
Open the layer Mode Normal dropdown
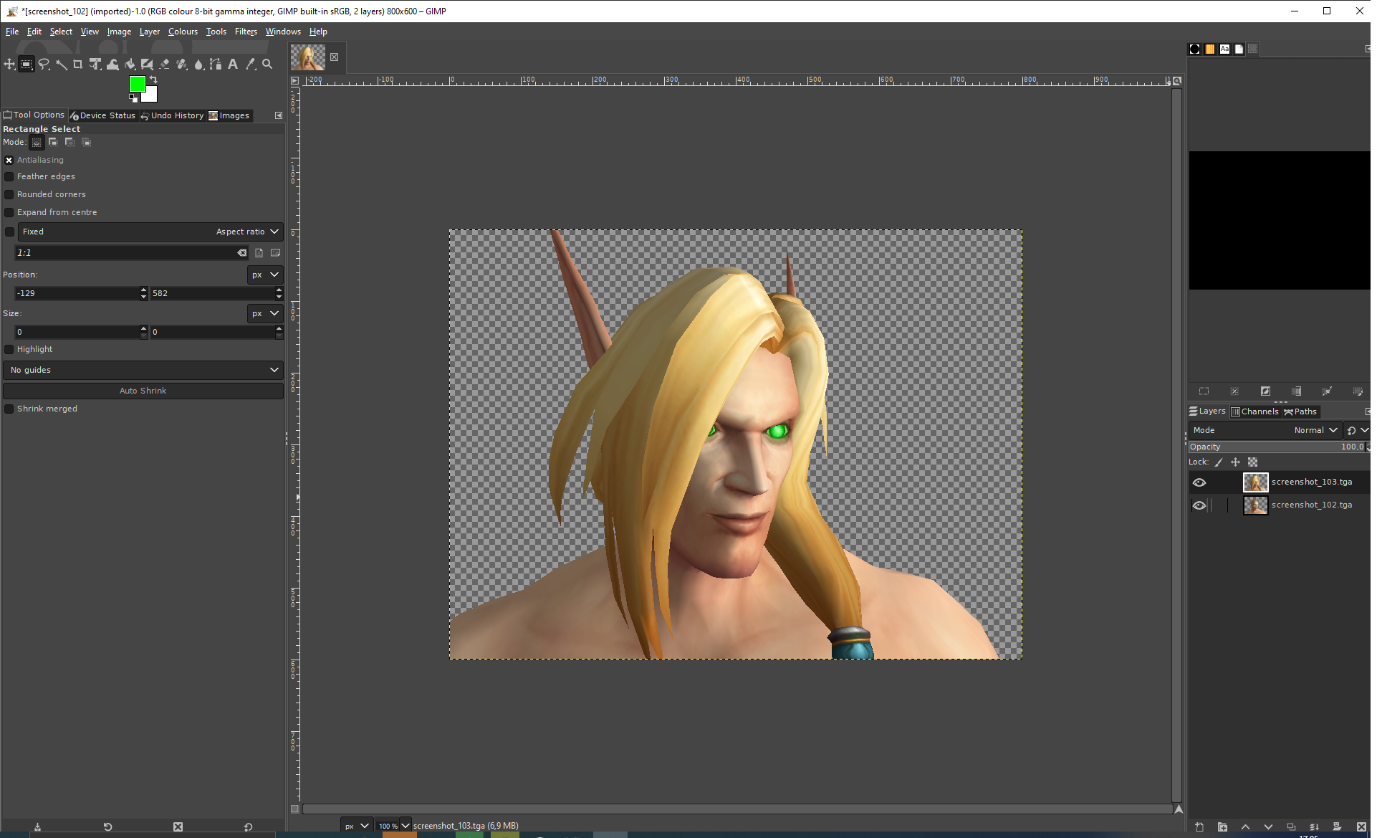1265,431
